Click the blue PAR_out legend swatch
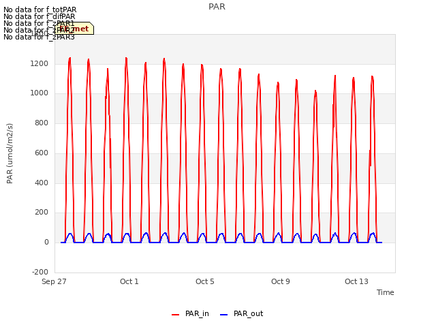 224,315
